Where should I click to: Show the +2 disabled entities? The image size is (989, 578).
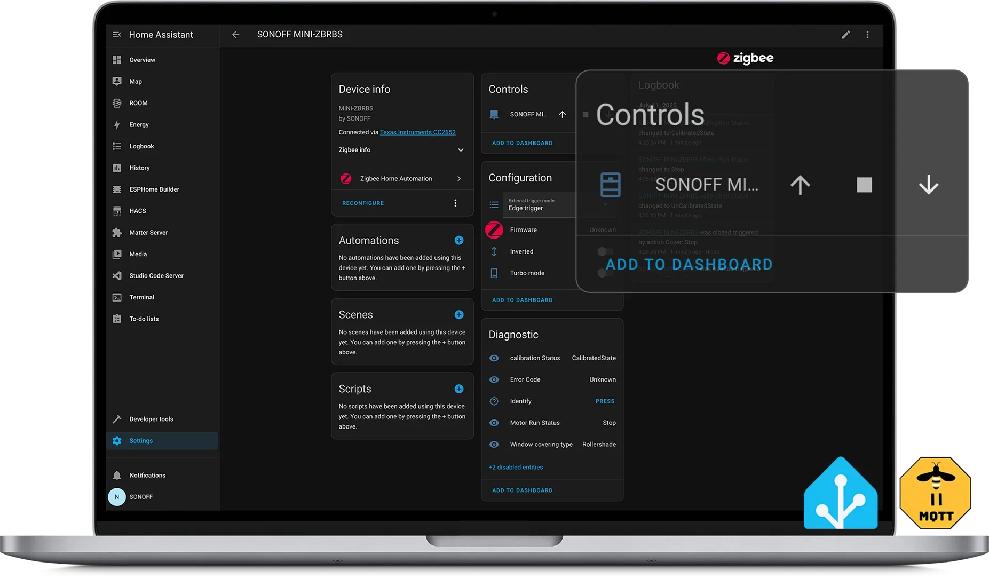516,468
